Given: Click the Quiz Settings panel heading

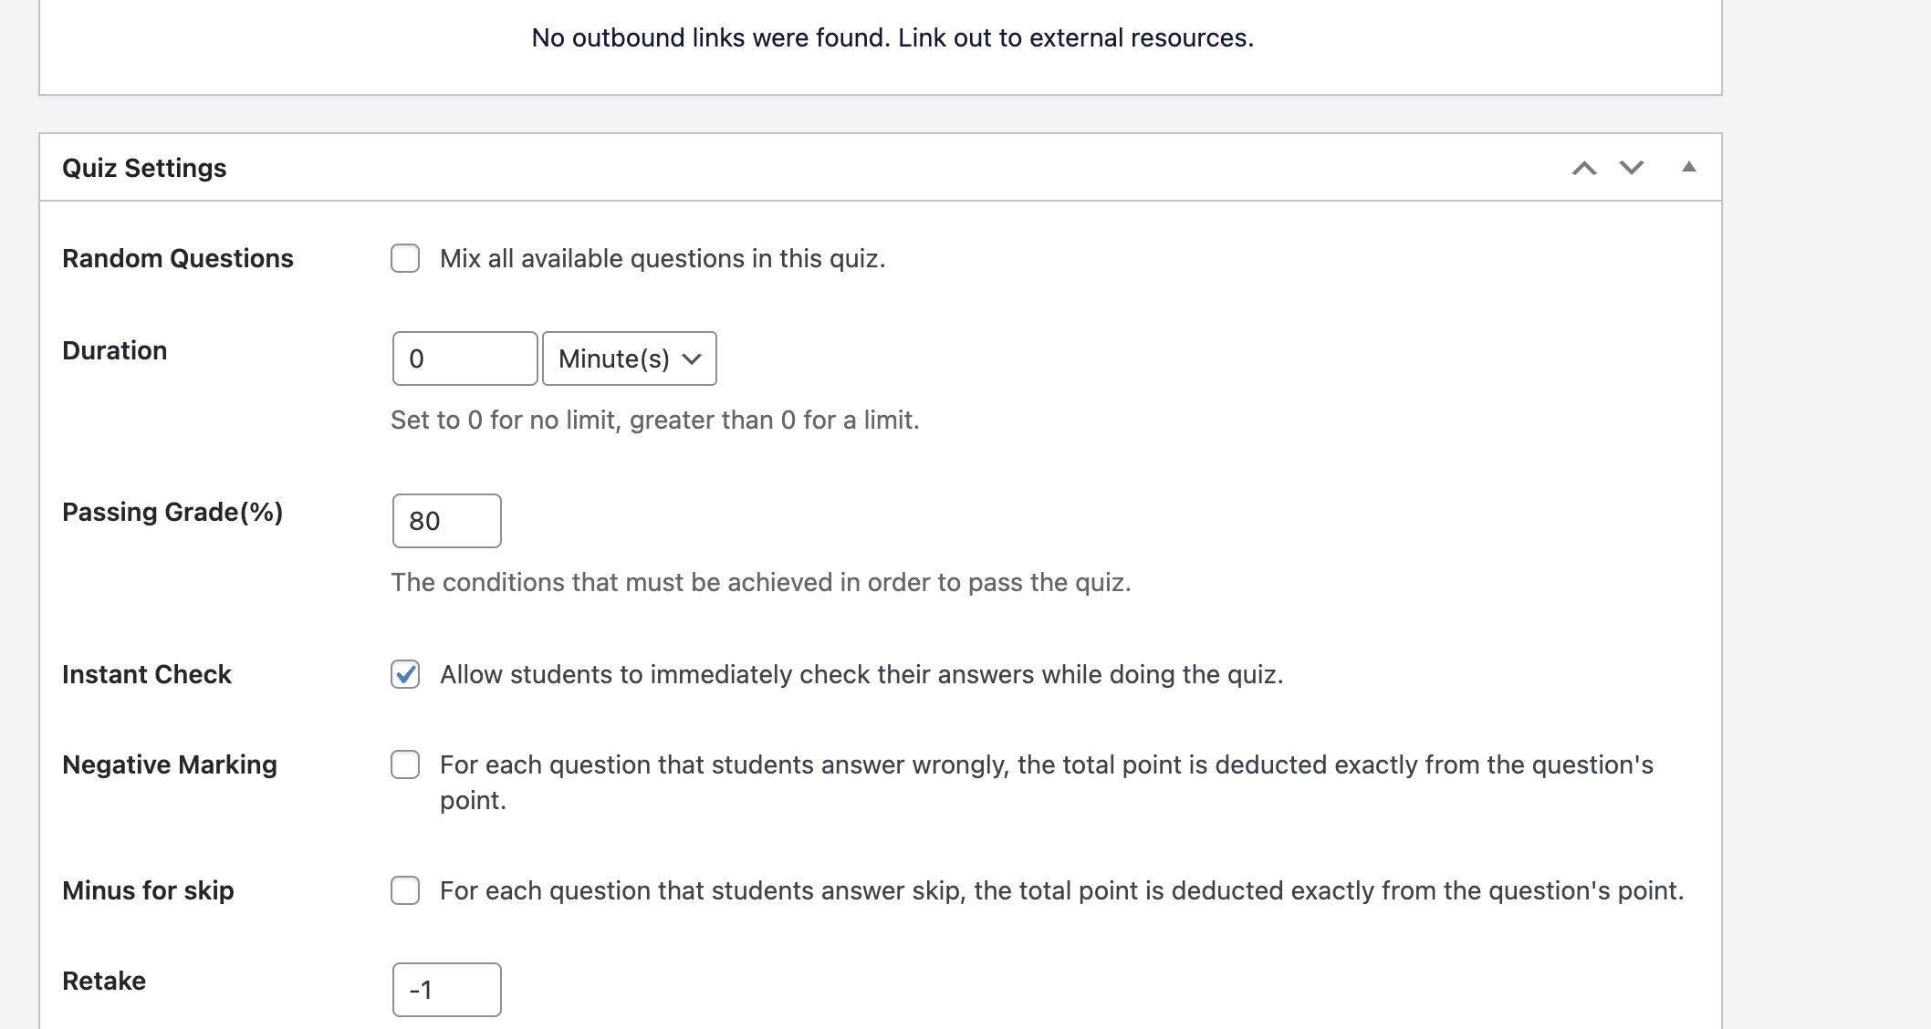Looking at the screenshot, I should click(x=144, y=168).
